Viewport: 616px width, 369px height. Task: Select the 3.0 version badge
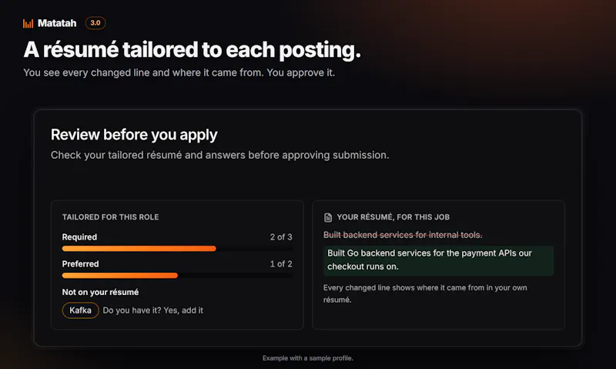click(x=95, y=23)
